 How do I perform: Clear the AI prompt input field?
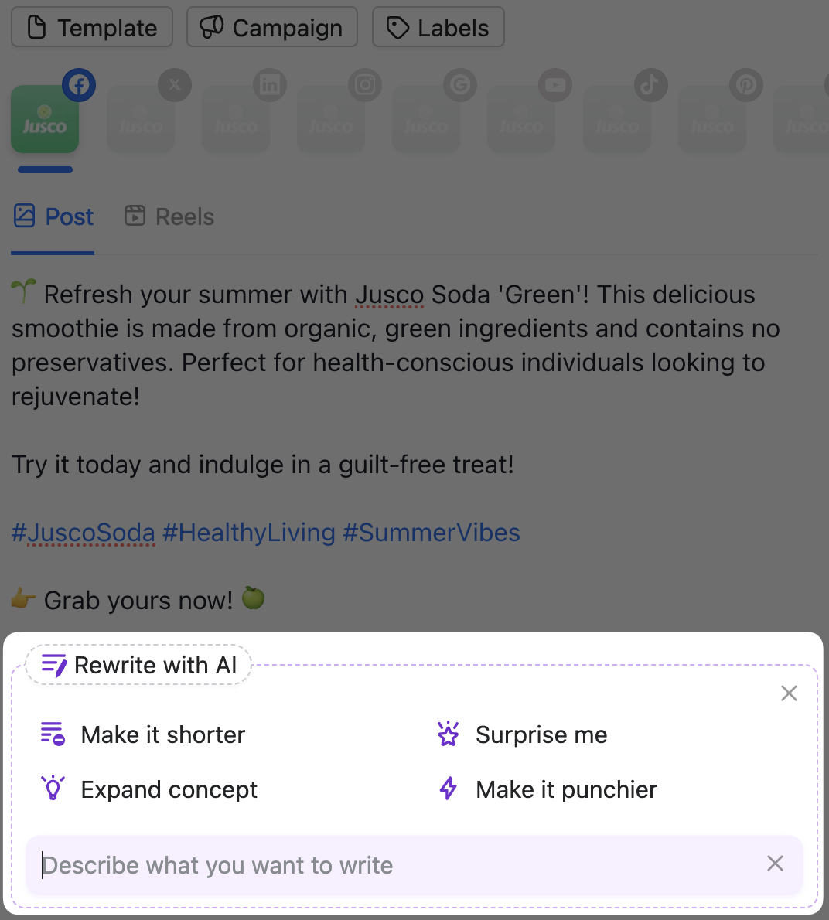point(775,864)
